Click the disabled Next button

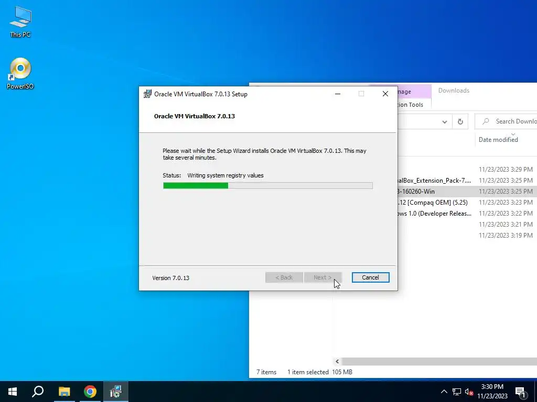pos(323,277)
